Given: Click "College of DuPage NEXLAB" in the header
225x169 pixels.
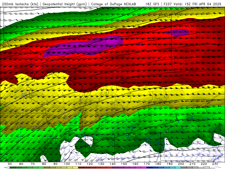Looking at the screenshot, I should pos(114,4).
